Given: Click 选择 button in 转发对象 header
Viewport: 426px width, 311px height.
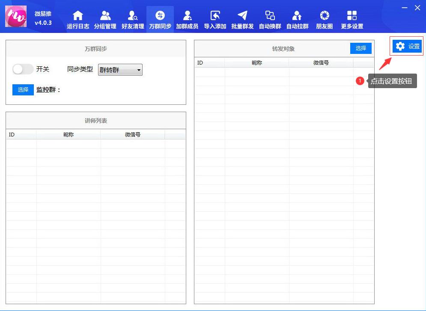Looking at the screenshot, I should (x=360, y=48).
